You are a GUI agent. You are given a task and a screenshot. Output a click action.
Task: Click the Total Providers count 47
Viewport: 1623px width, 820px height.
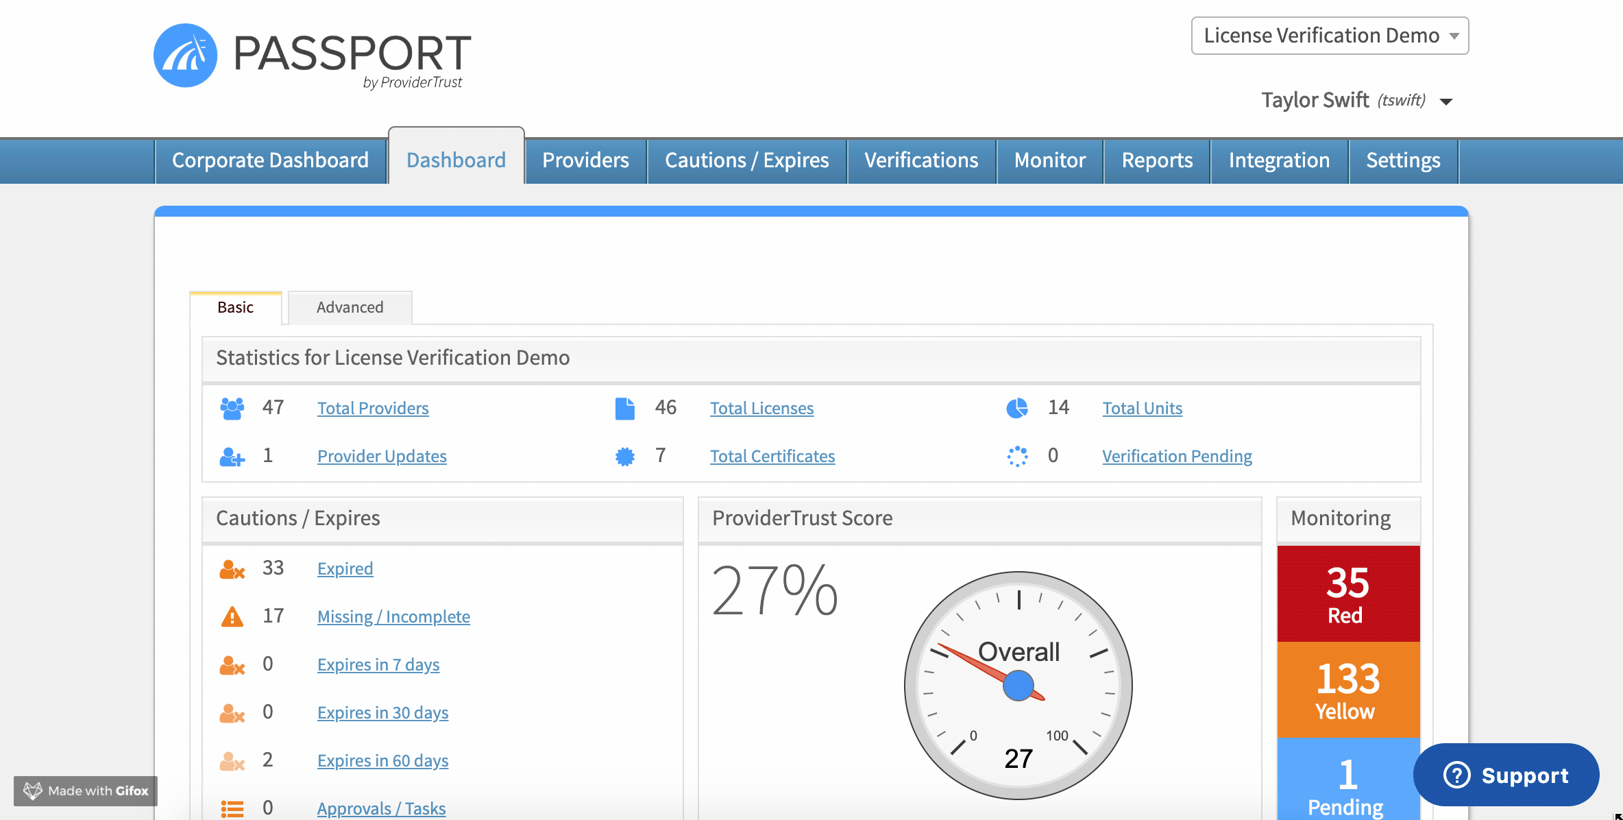(x=273, y=408)
